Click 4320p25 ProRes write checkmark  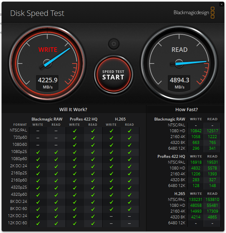(x=75, y=188)
